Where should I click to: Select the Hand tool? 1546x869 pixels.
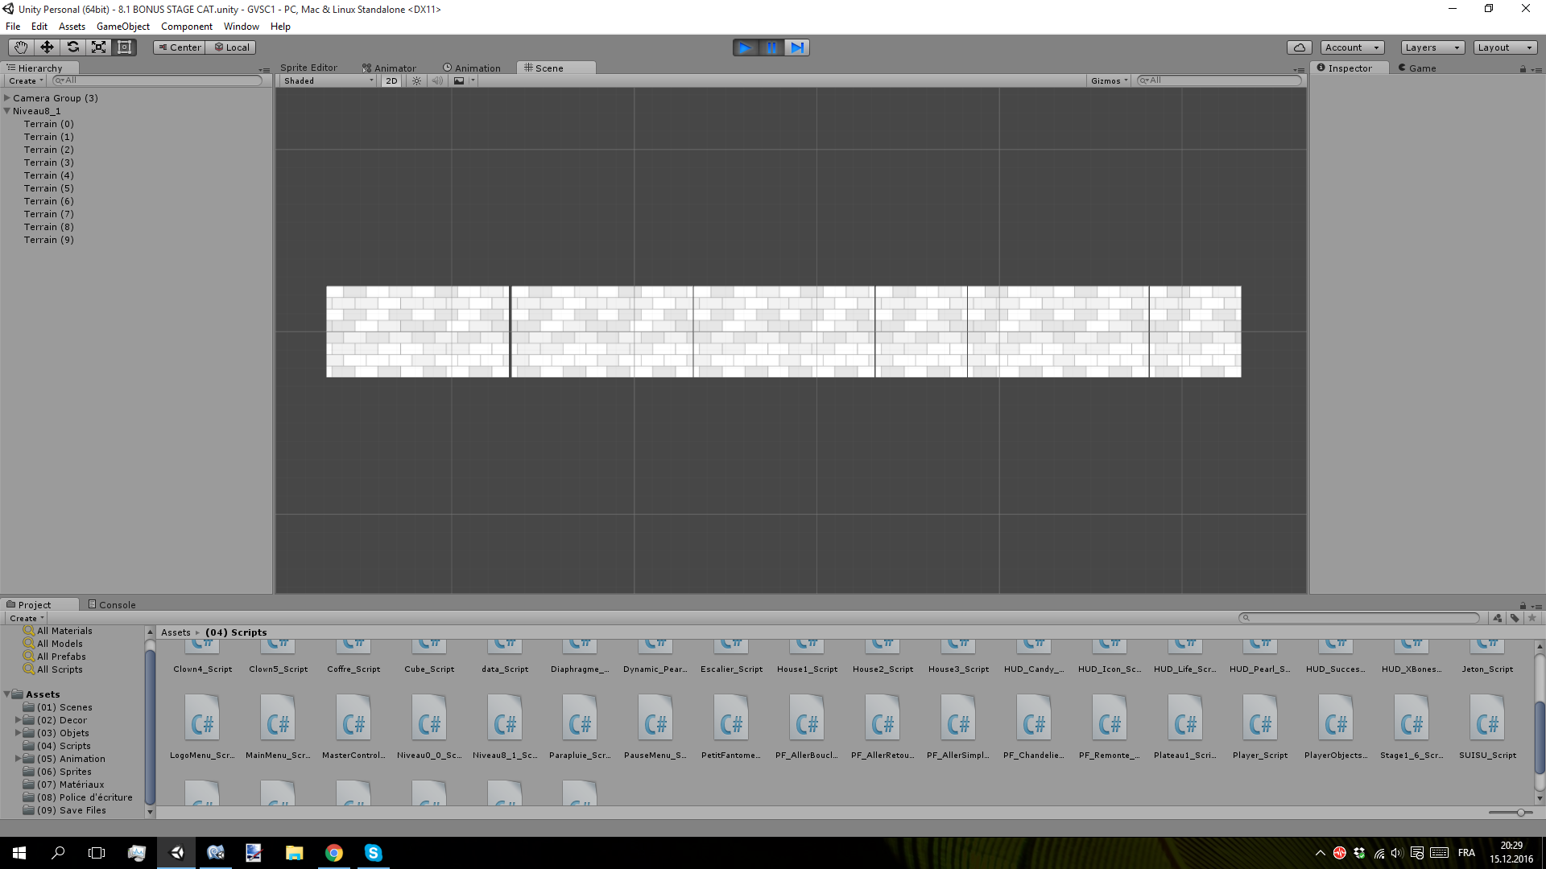coord(20,47)
